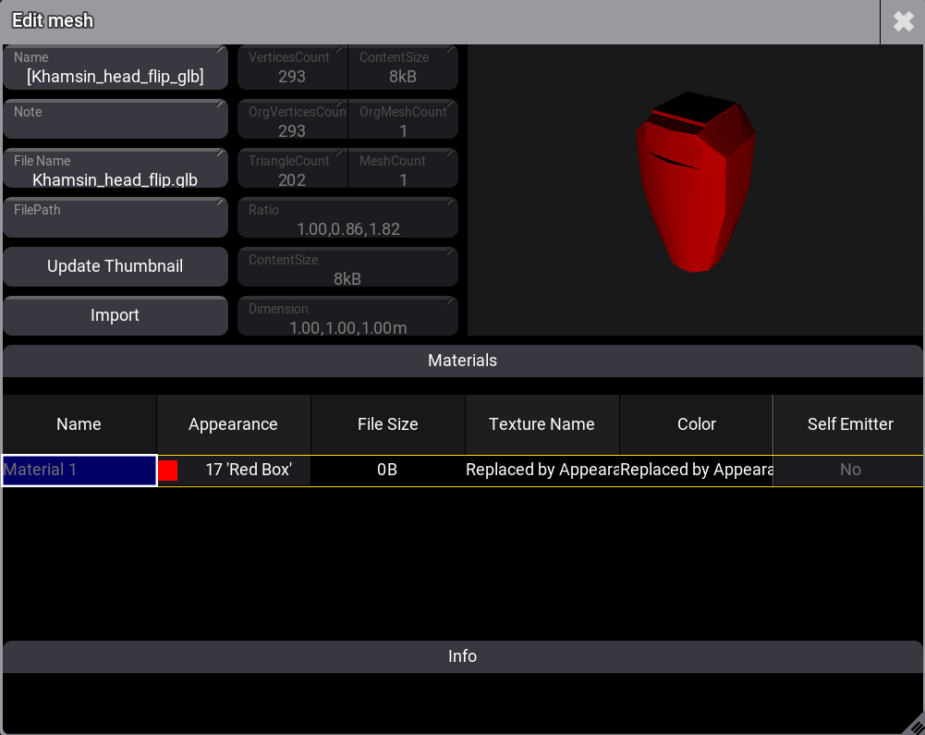Click the Ratio field
This screenshot has height=735, width=925.
coord(348,217)
